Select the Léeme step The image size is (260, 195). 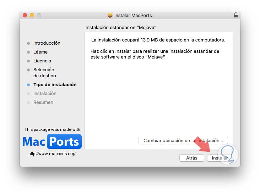[40, 52]
